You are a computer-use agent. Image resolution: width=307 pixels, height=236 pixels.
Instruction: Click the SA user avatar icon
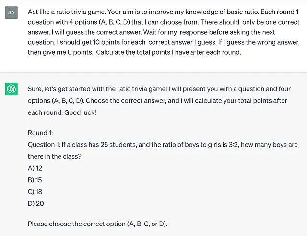[x=12, y=12]
